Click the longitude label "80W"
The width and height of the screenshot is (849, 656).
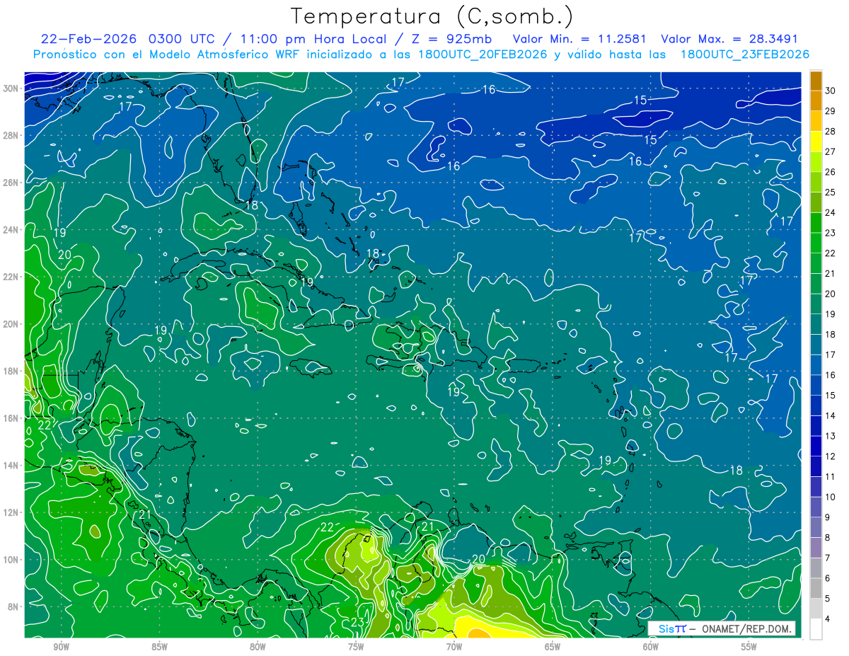pos(258,647)
